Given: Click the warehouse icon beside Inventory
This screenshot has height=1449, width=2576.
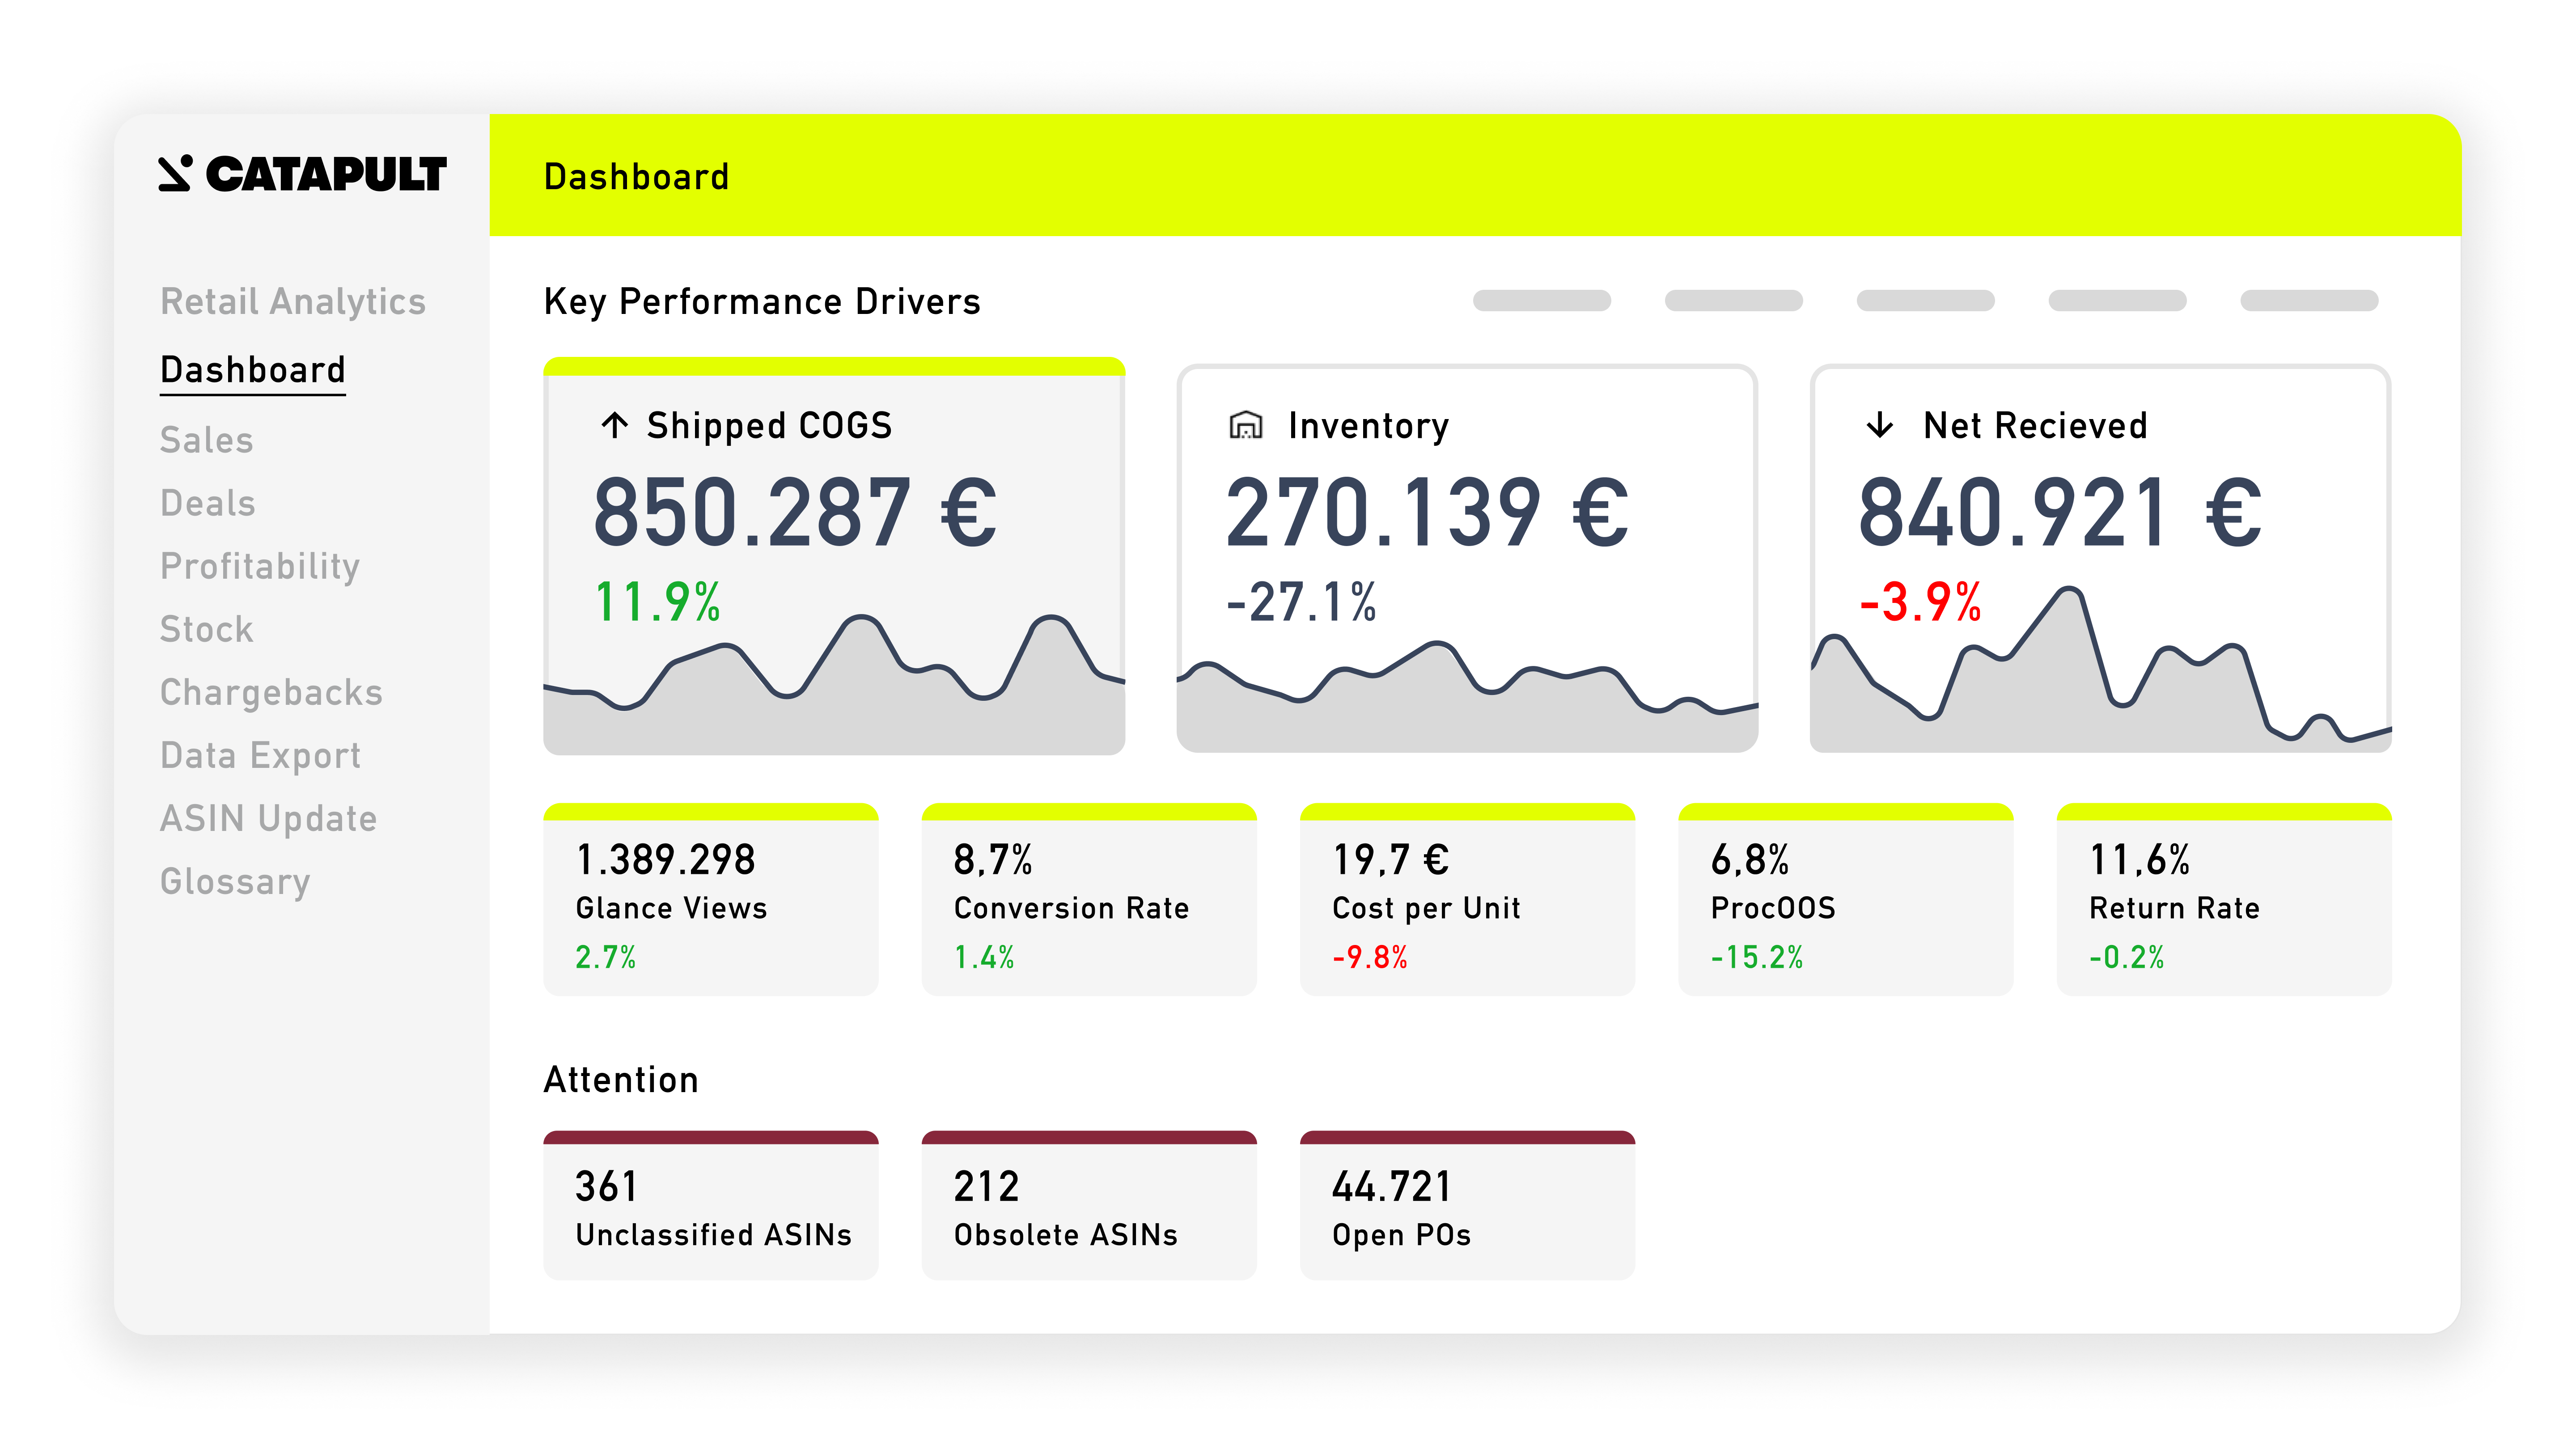Looking at the screenshot, I should tap(1245, 425).
